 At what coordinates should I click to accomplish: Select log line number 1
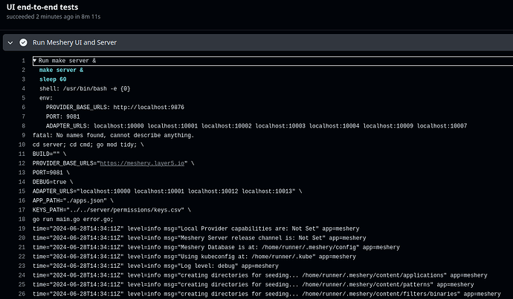tap(23, 61)
